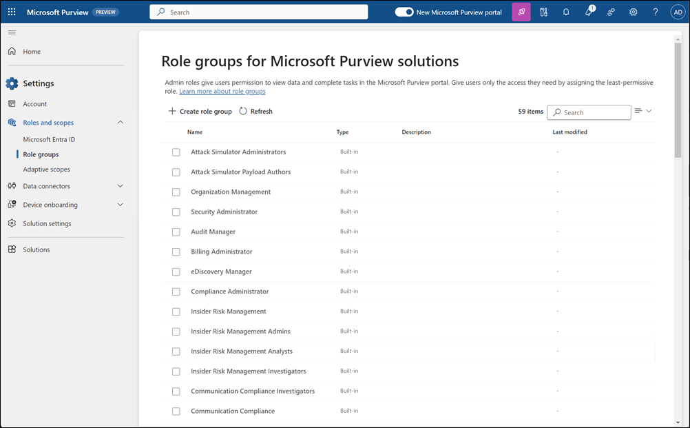Click the app launcher grid icon
The height and width of the screenshot is (428, 690).
click(x=11, y=11)
